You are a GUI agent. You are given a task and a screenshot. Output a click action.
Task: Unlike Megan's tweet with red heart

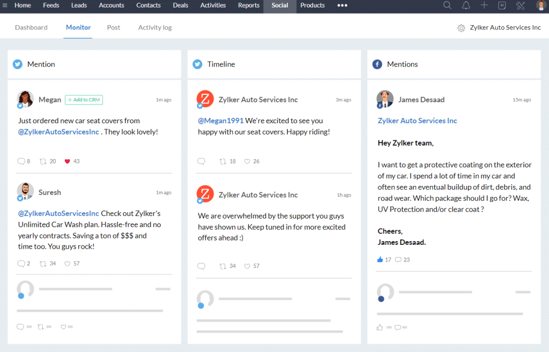tap(67, 161)
